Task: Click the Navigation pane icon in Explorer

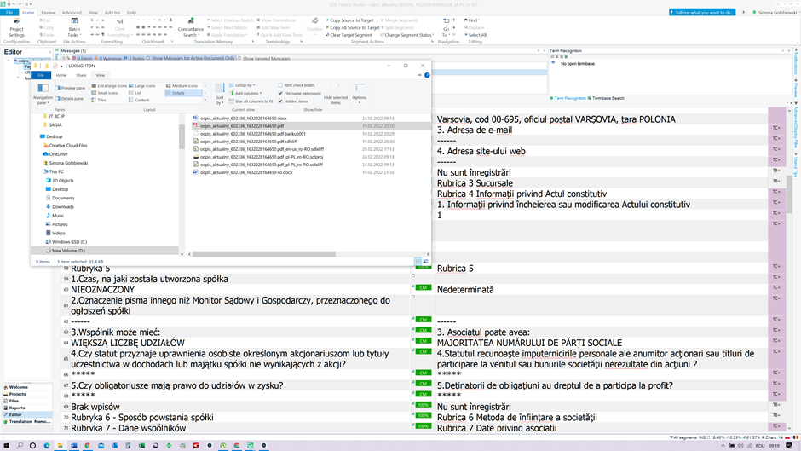Action: point(43,93)
